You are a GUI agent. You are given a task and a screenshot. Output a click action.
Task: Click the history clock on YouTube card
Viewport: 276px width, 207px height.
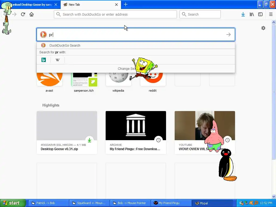tap(227, 140)
